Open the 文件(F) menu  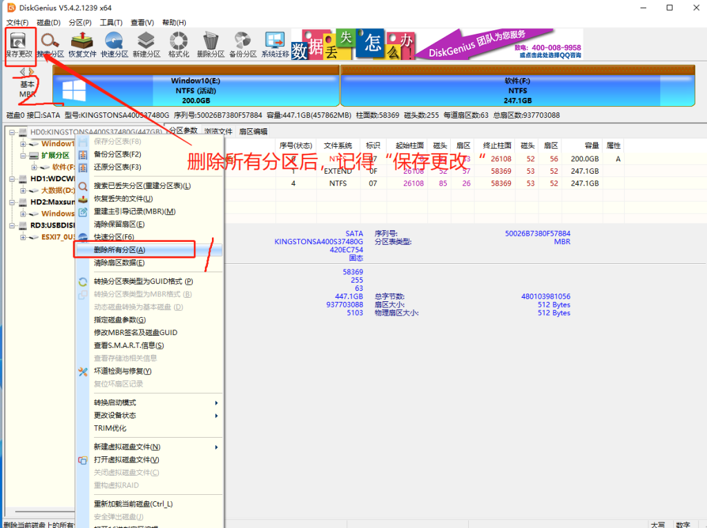17,23
